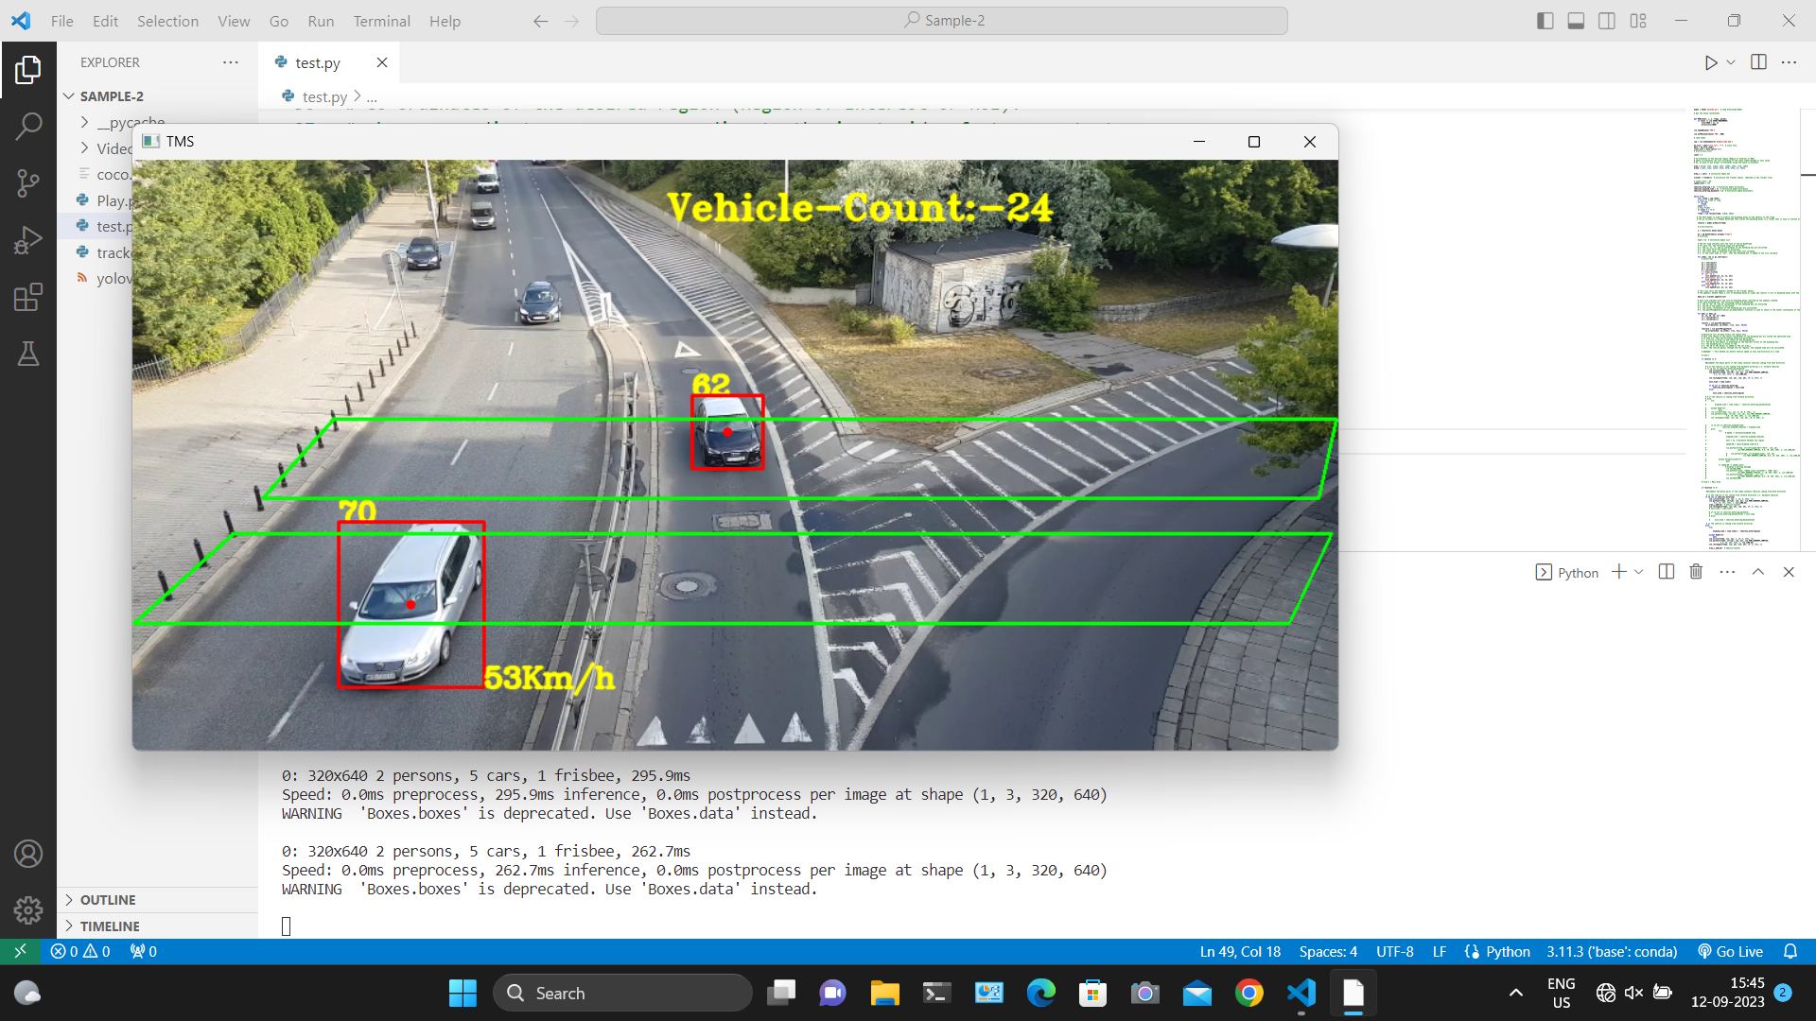Split the terminal pane

[x=1665, y=572]
